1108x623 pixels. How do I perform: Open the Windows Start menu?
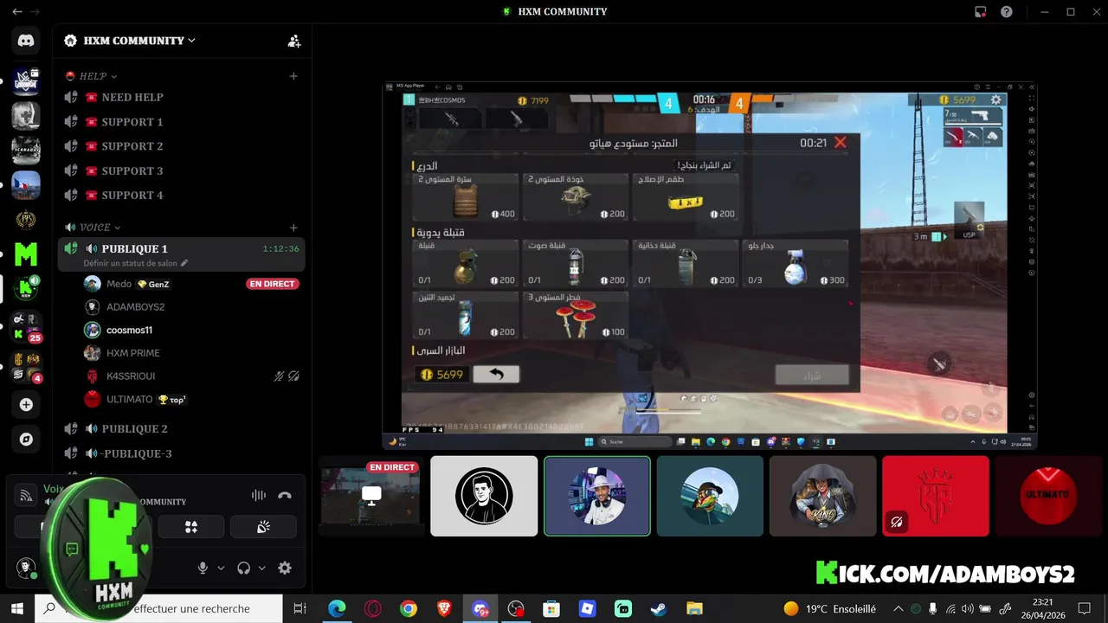(17, 608)
